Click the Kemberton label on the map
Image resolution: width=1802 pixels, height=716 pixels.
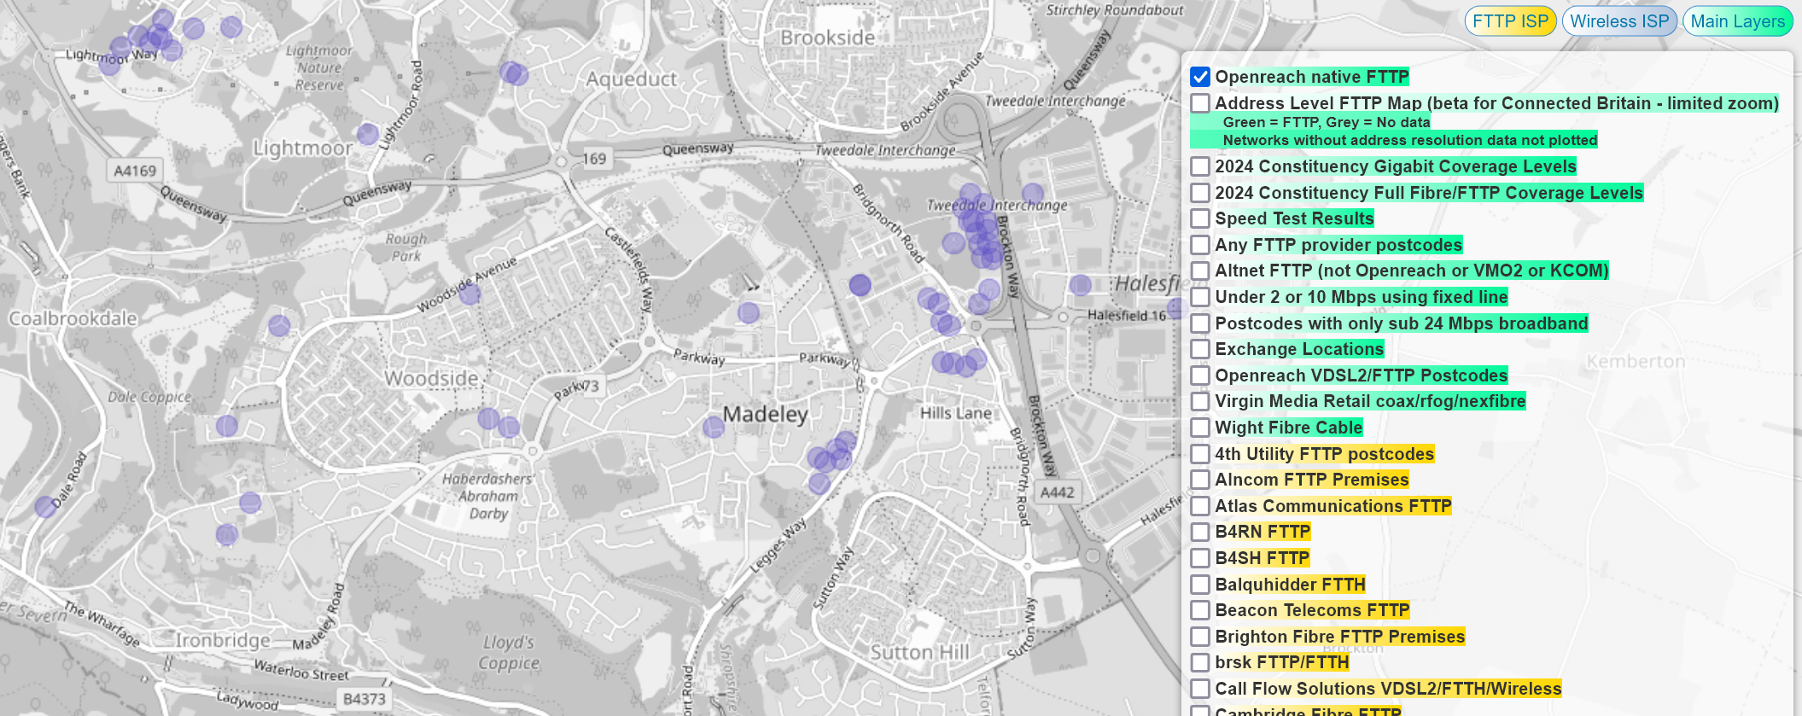1636,362
